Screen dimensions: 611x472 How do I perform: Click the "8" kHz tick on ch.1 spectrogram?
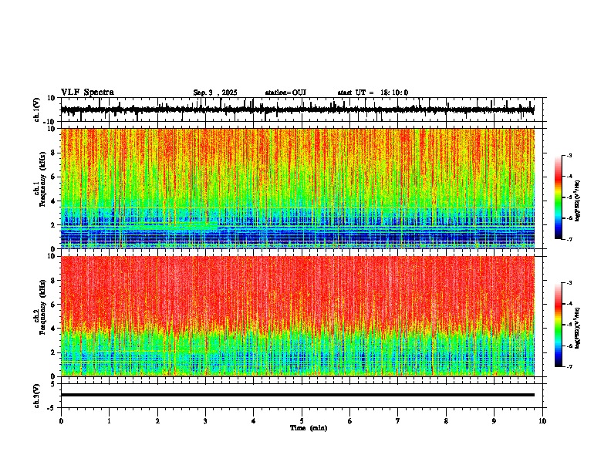tap(53, 153)
